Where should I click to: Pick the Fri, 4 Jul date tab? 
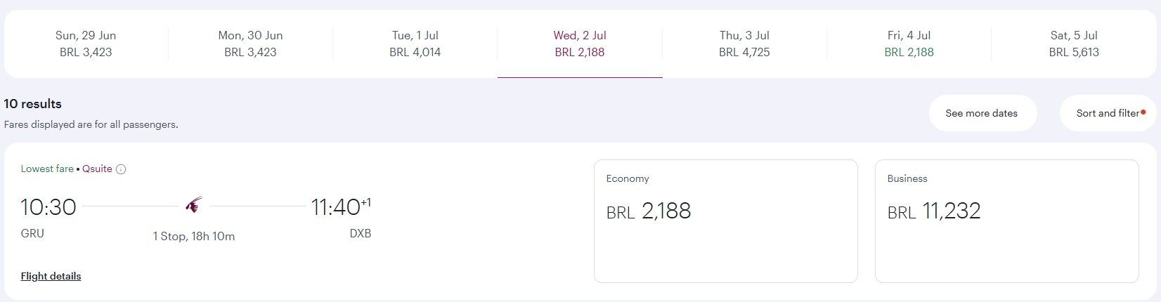909,44
